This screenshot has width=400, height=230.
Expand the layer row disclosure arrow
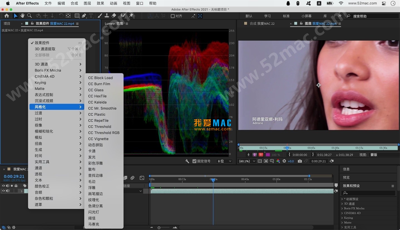[21, 191]
